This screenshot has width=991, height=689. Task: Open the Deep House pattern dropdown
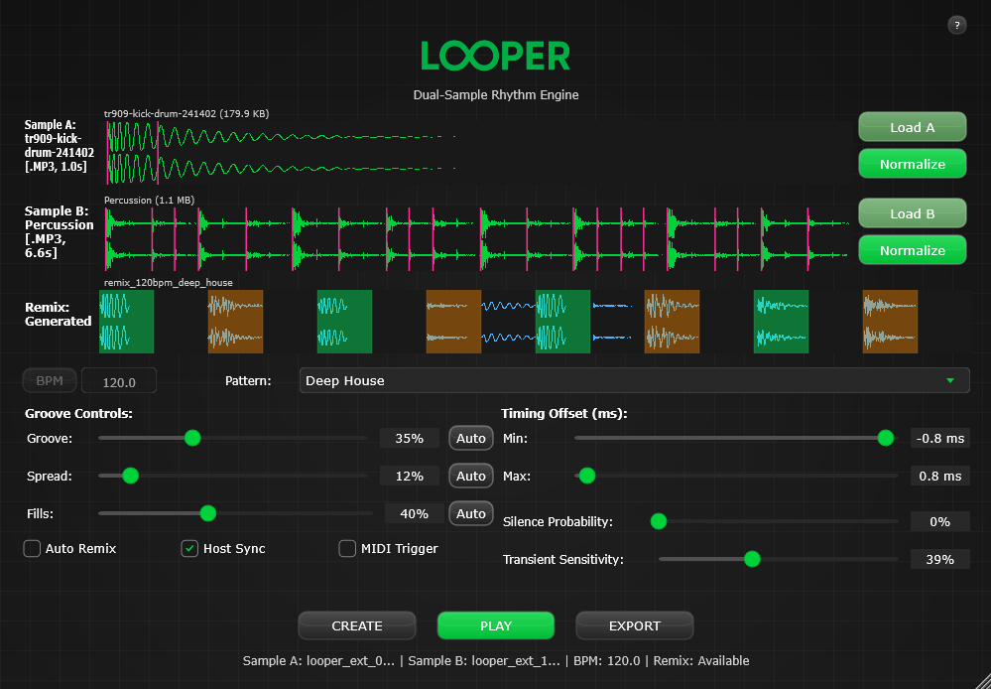click(x=635, y=380)
